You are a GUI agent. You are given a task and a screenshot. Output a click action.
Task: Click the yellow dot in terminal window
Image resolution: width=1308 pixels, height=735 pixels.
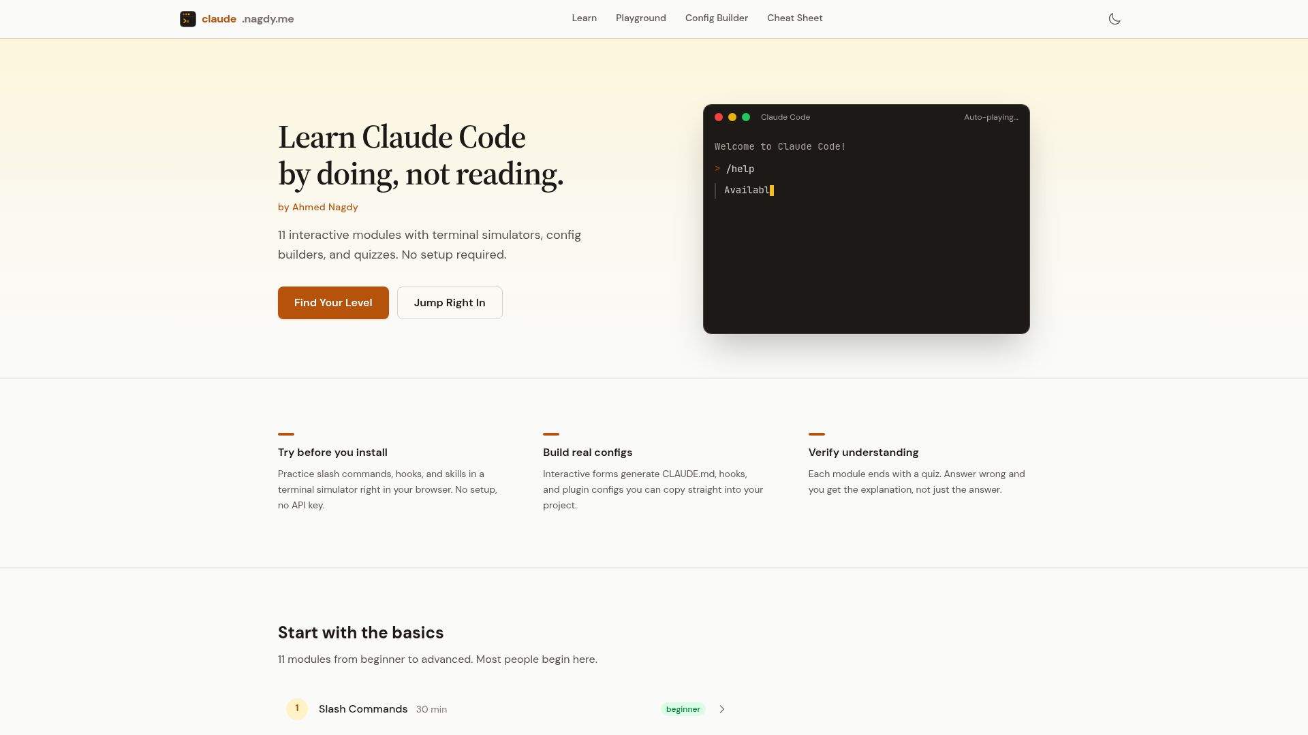pyautogui.click(x=732, y=117)
